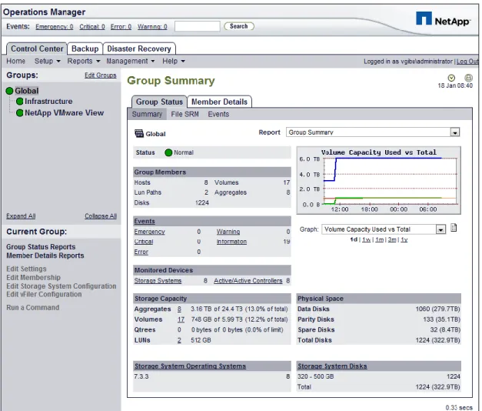The height and width of the screenshot is (411, 482).
Task: Click the Volume Capacity Used vs Total graph
Action: coord(379,180)
